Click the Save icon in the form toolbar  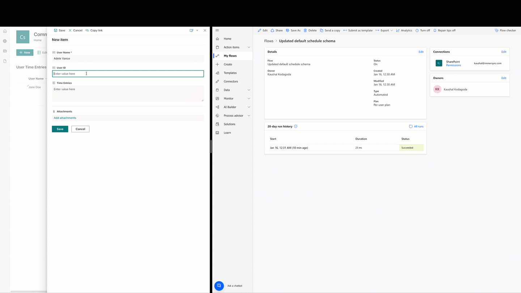(55, 30)
